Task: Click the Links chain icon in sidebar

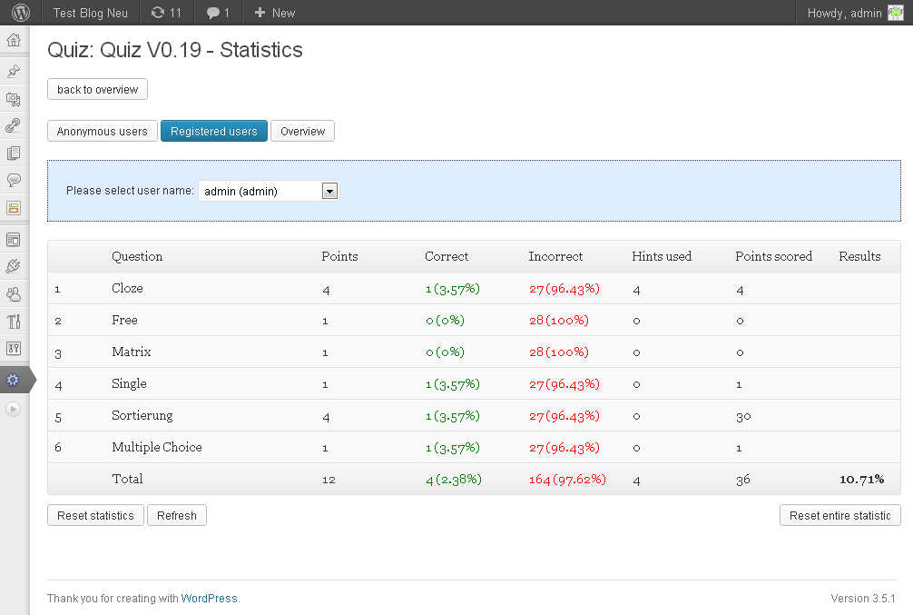Action: point(14,126)
